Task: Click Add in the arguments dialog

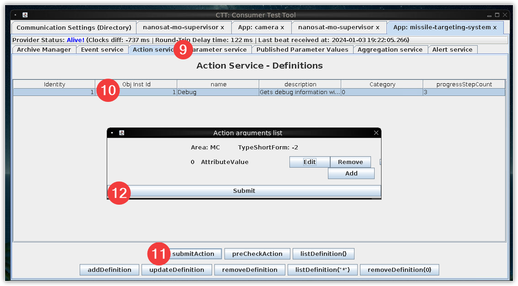Action: click(351, 173)
